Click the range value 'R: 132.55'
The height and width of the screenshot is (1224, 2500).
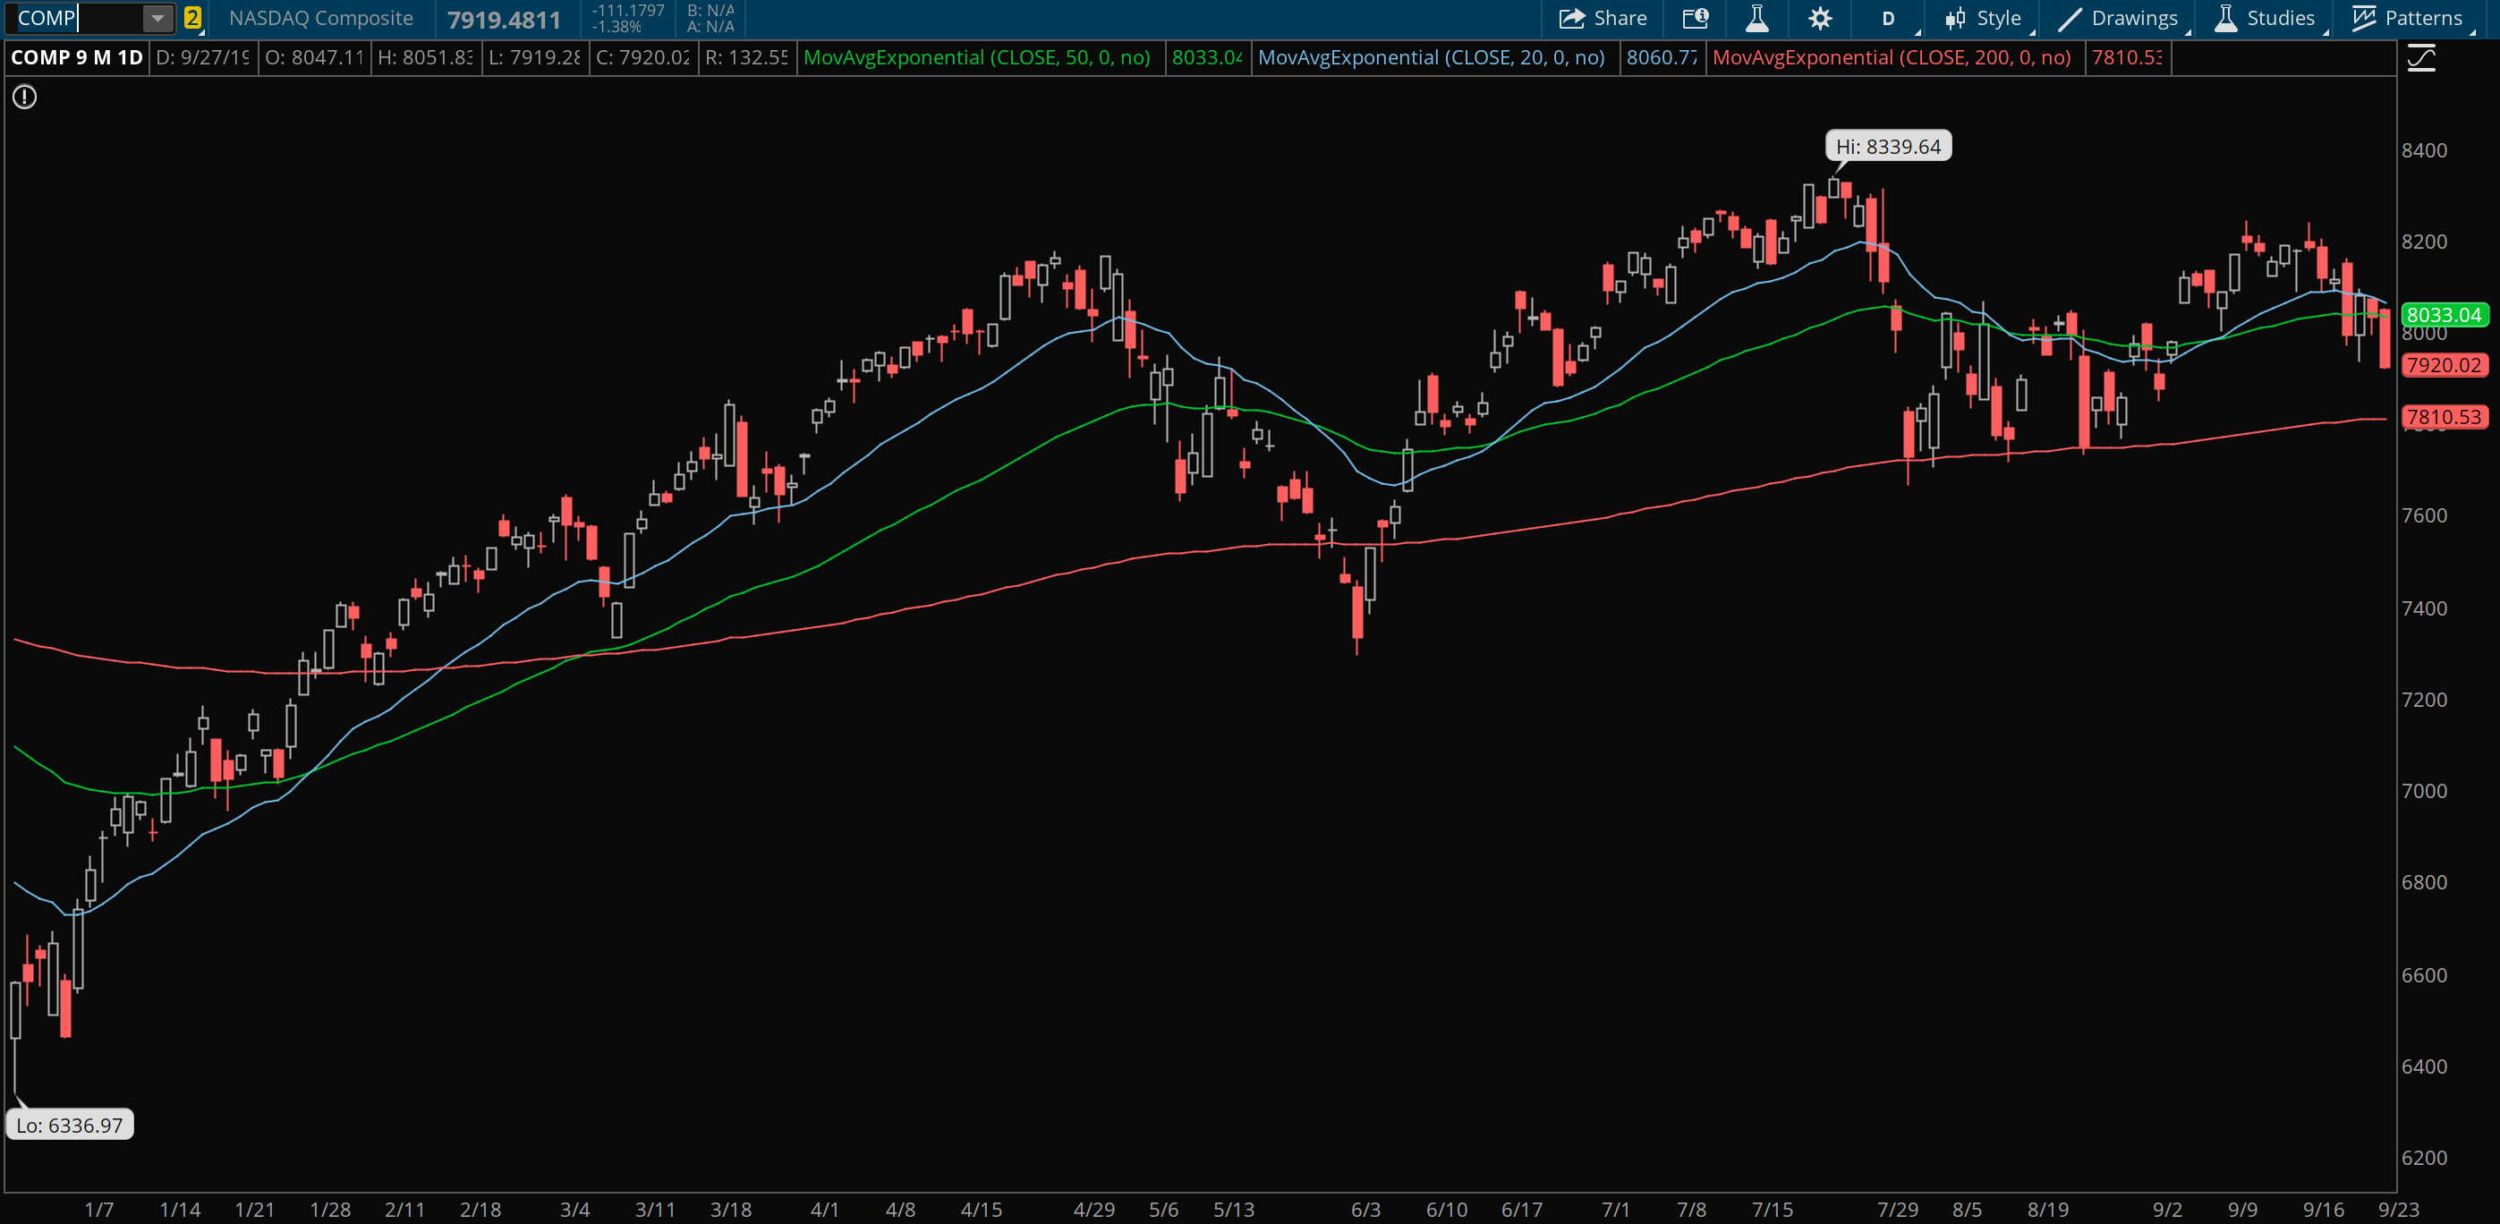(x=746, y=57)
